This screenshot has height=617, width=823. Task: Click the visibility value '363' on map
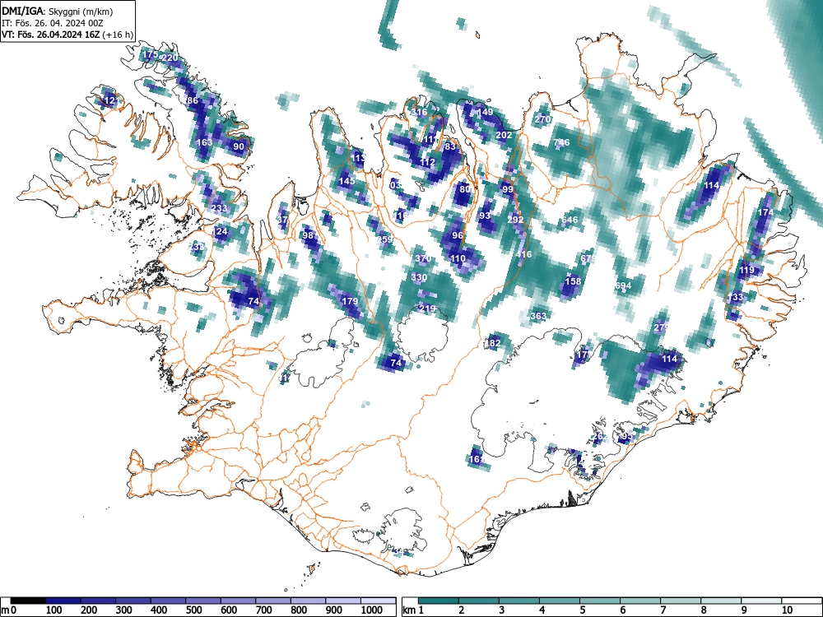[538, 316]
